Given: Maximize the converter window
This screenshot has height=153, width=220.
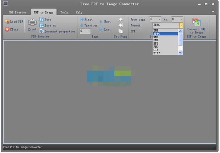Looking at the screenshot, I should tap(206, 4).
